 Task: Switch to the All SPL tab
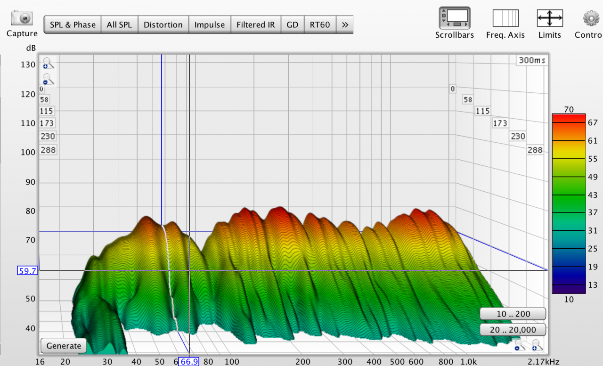point(119,24)
